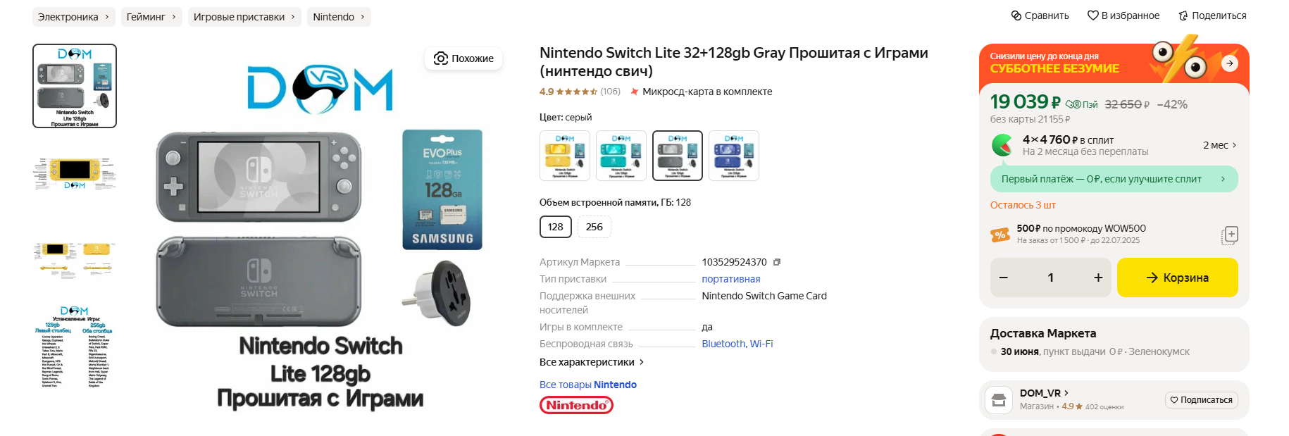Add to favorites with the heart icon
1289x436 pixels.
[1092, 15]
